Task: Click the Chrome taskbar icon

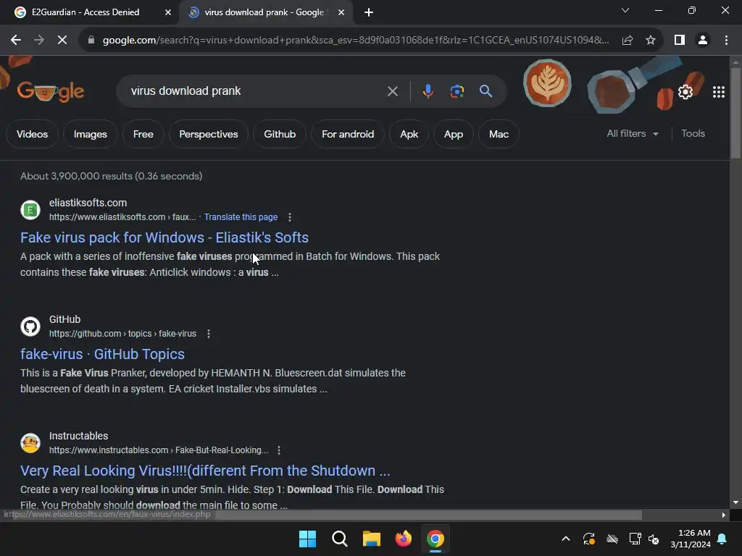Action: click(x=435, y=539)
